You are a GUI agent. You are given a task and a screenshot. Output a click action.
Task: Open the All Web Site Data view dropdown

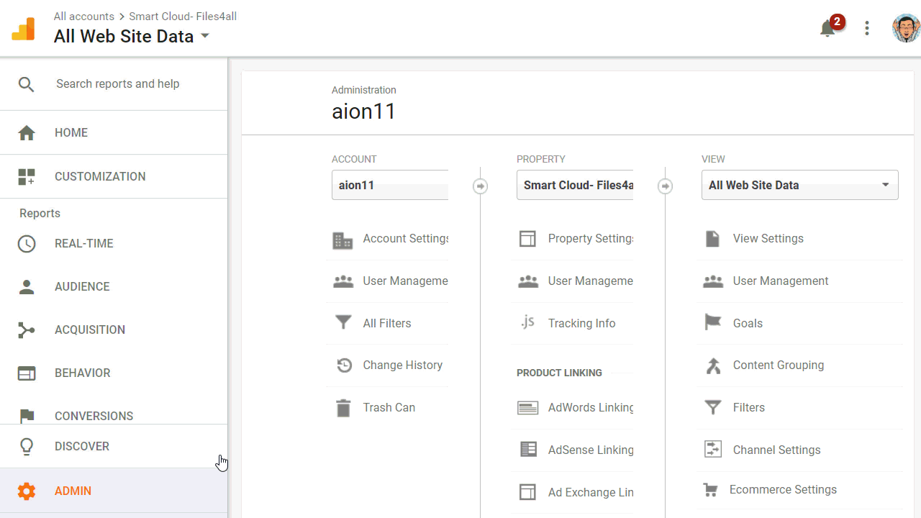(x=799, y=185)
